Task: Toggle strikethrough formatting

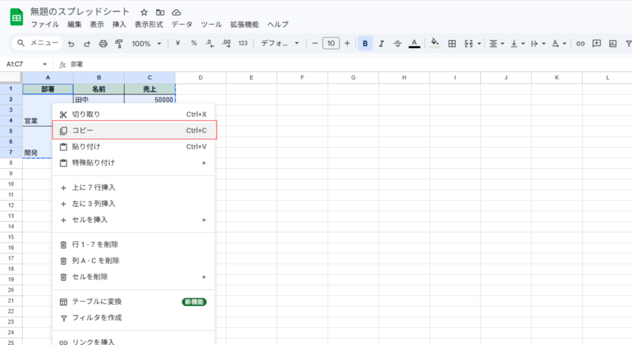Action: pos(397,44)
